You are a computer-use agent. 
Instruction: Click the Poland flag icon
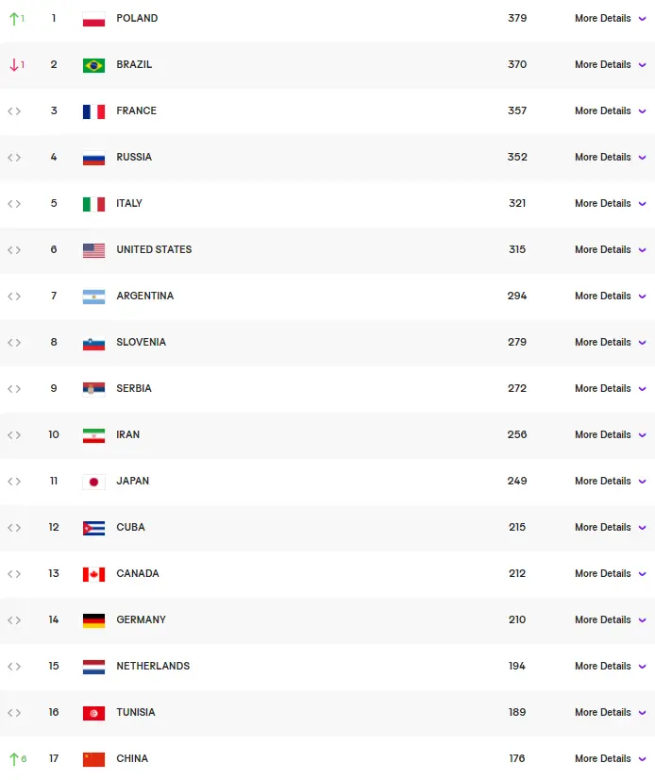point(93,19)
